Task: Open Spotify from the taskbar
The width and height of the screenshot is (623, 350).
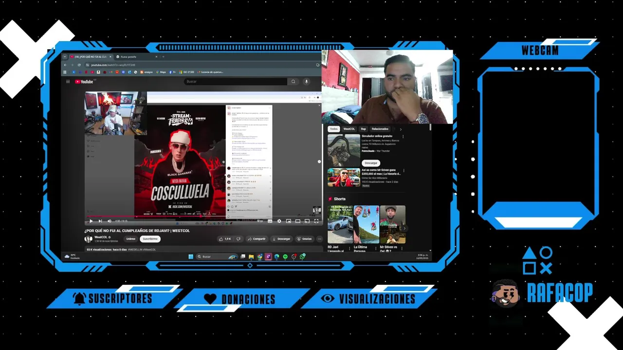Action: click(x=285, y=257)
